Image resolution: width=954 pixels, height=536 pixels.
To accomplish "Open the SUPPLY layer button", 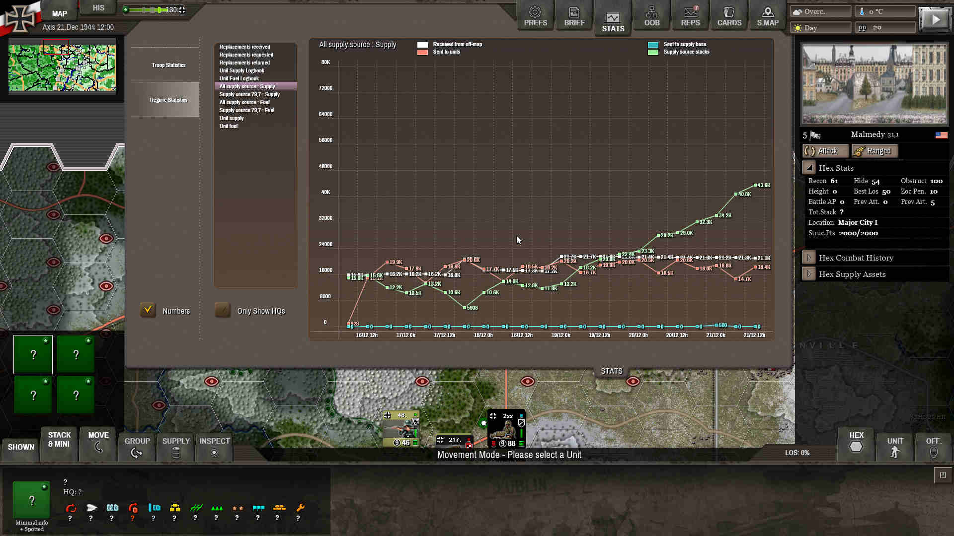I will 176,447.
